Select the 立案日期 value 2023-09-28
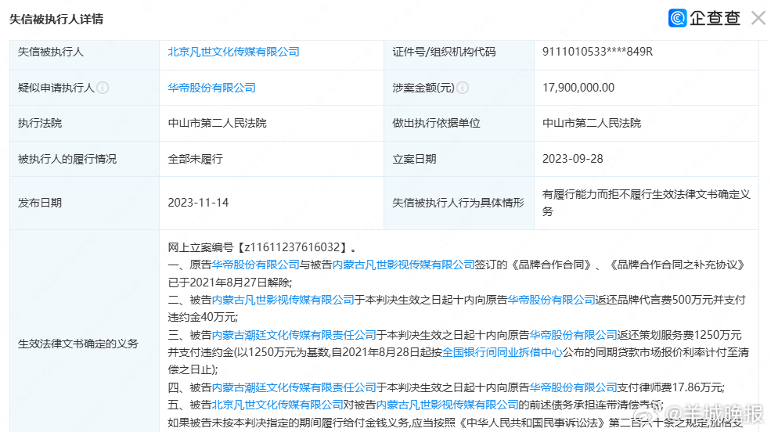Screen dimensions: 771x432 pos(572,159)
